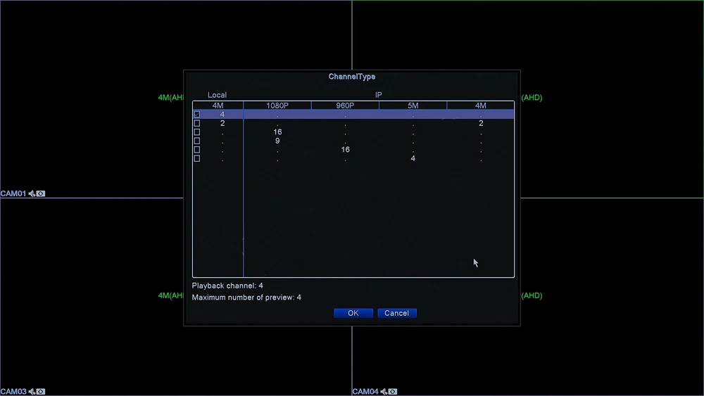This screenshot has width=704, height=396.
Task: Click the CAM03 channel label
Action: (x=13, y=392)
